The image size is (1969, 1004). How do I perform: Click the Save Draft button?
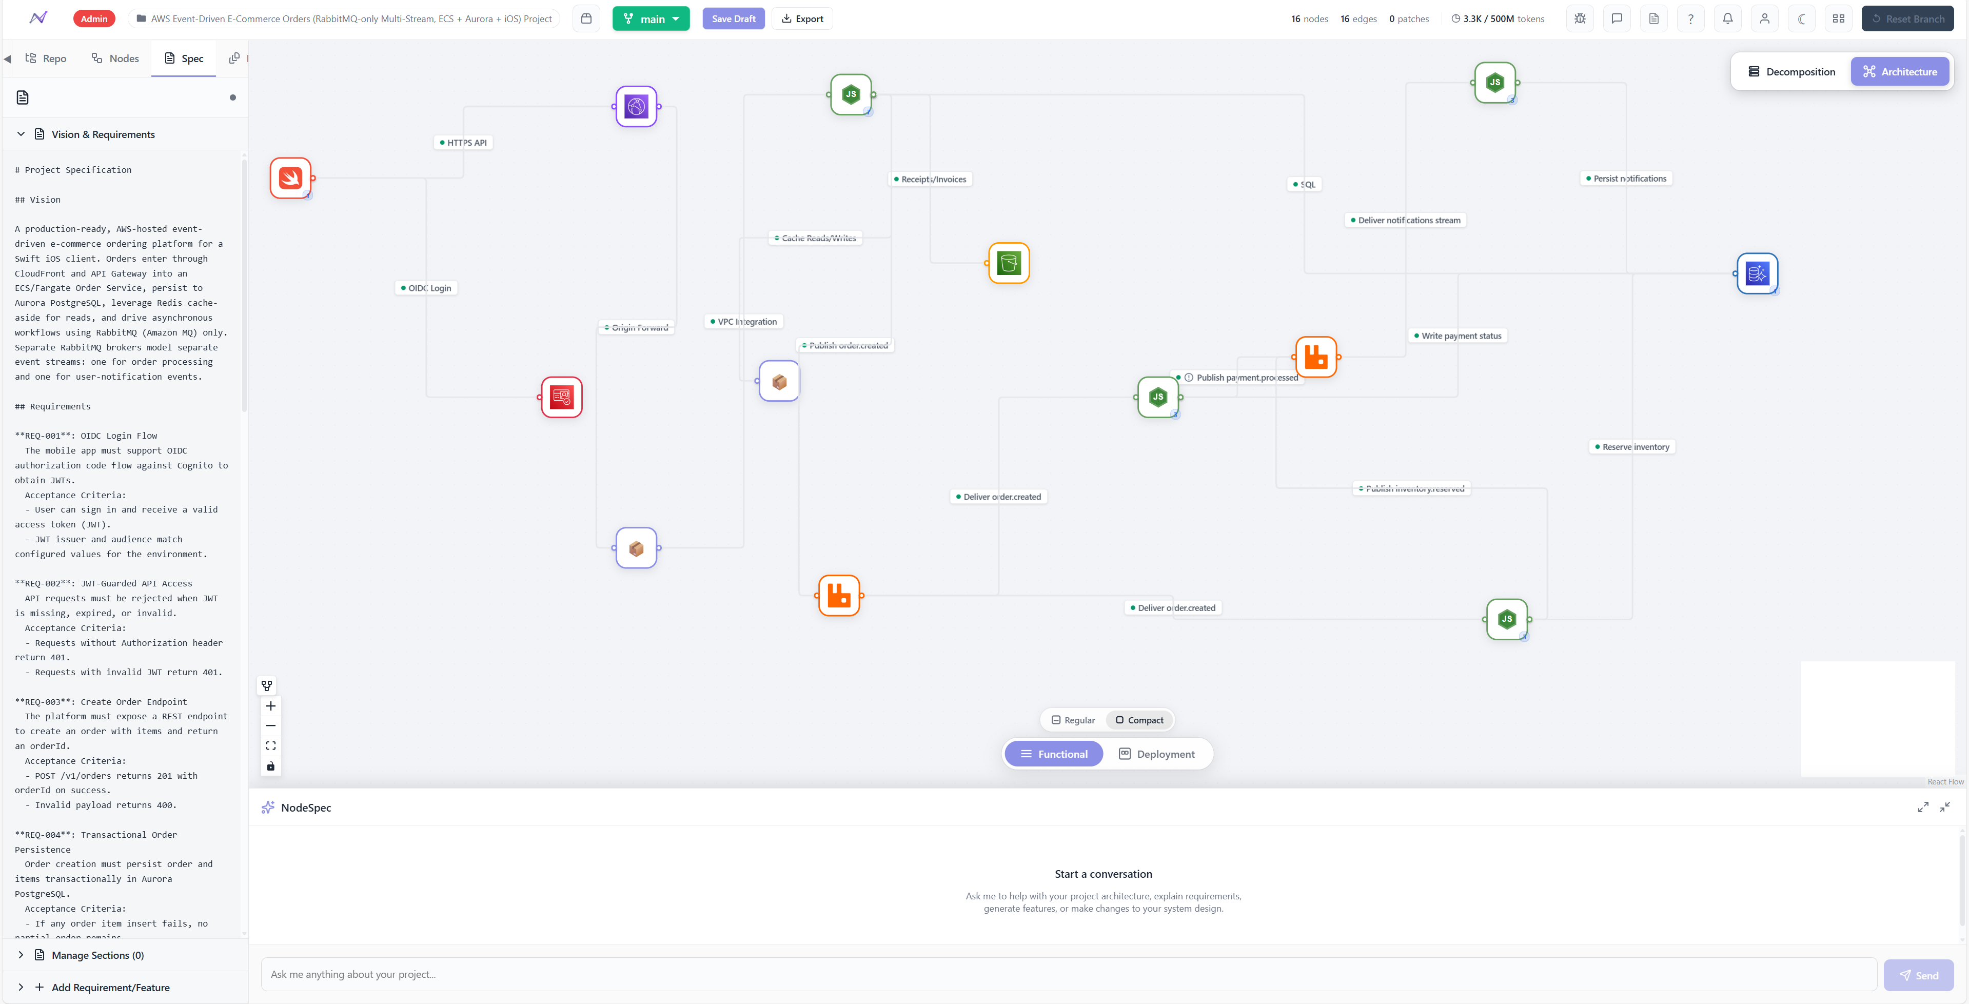click(733, 18)
